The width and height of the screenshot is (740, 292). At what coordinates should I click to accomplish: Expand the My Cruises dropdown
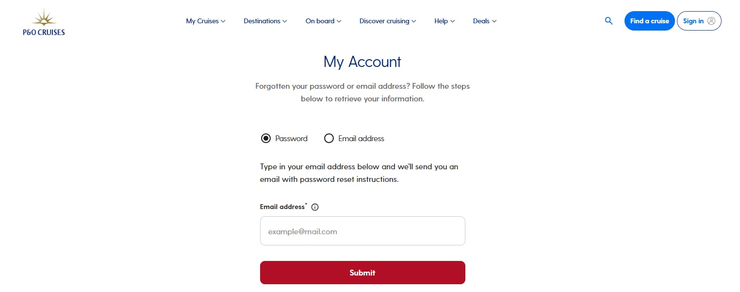click(x=206, y=21)
